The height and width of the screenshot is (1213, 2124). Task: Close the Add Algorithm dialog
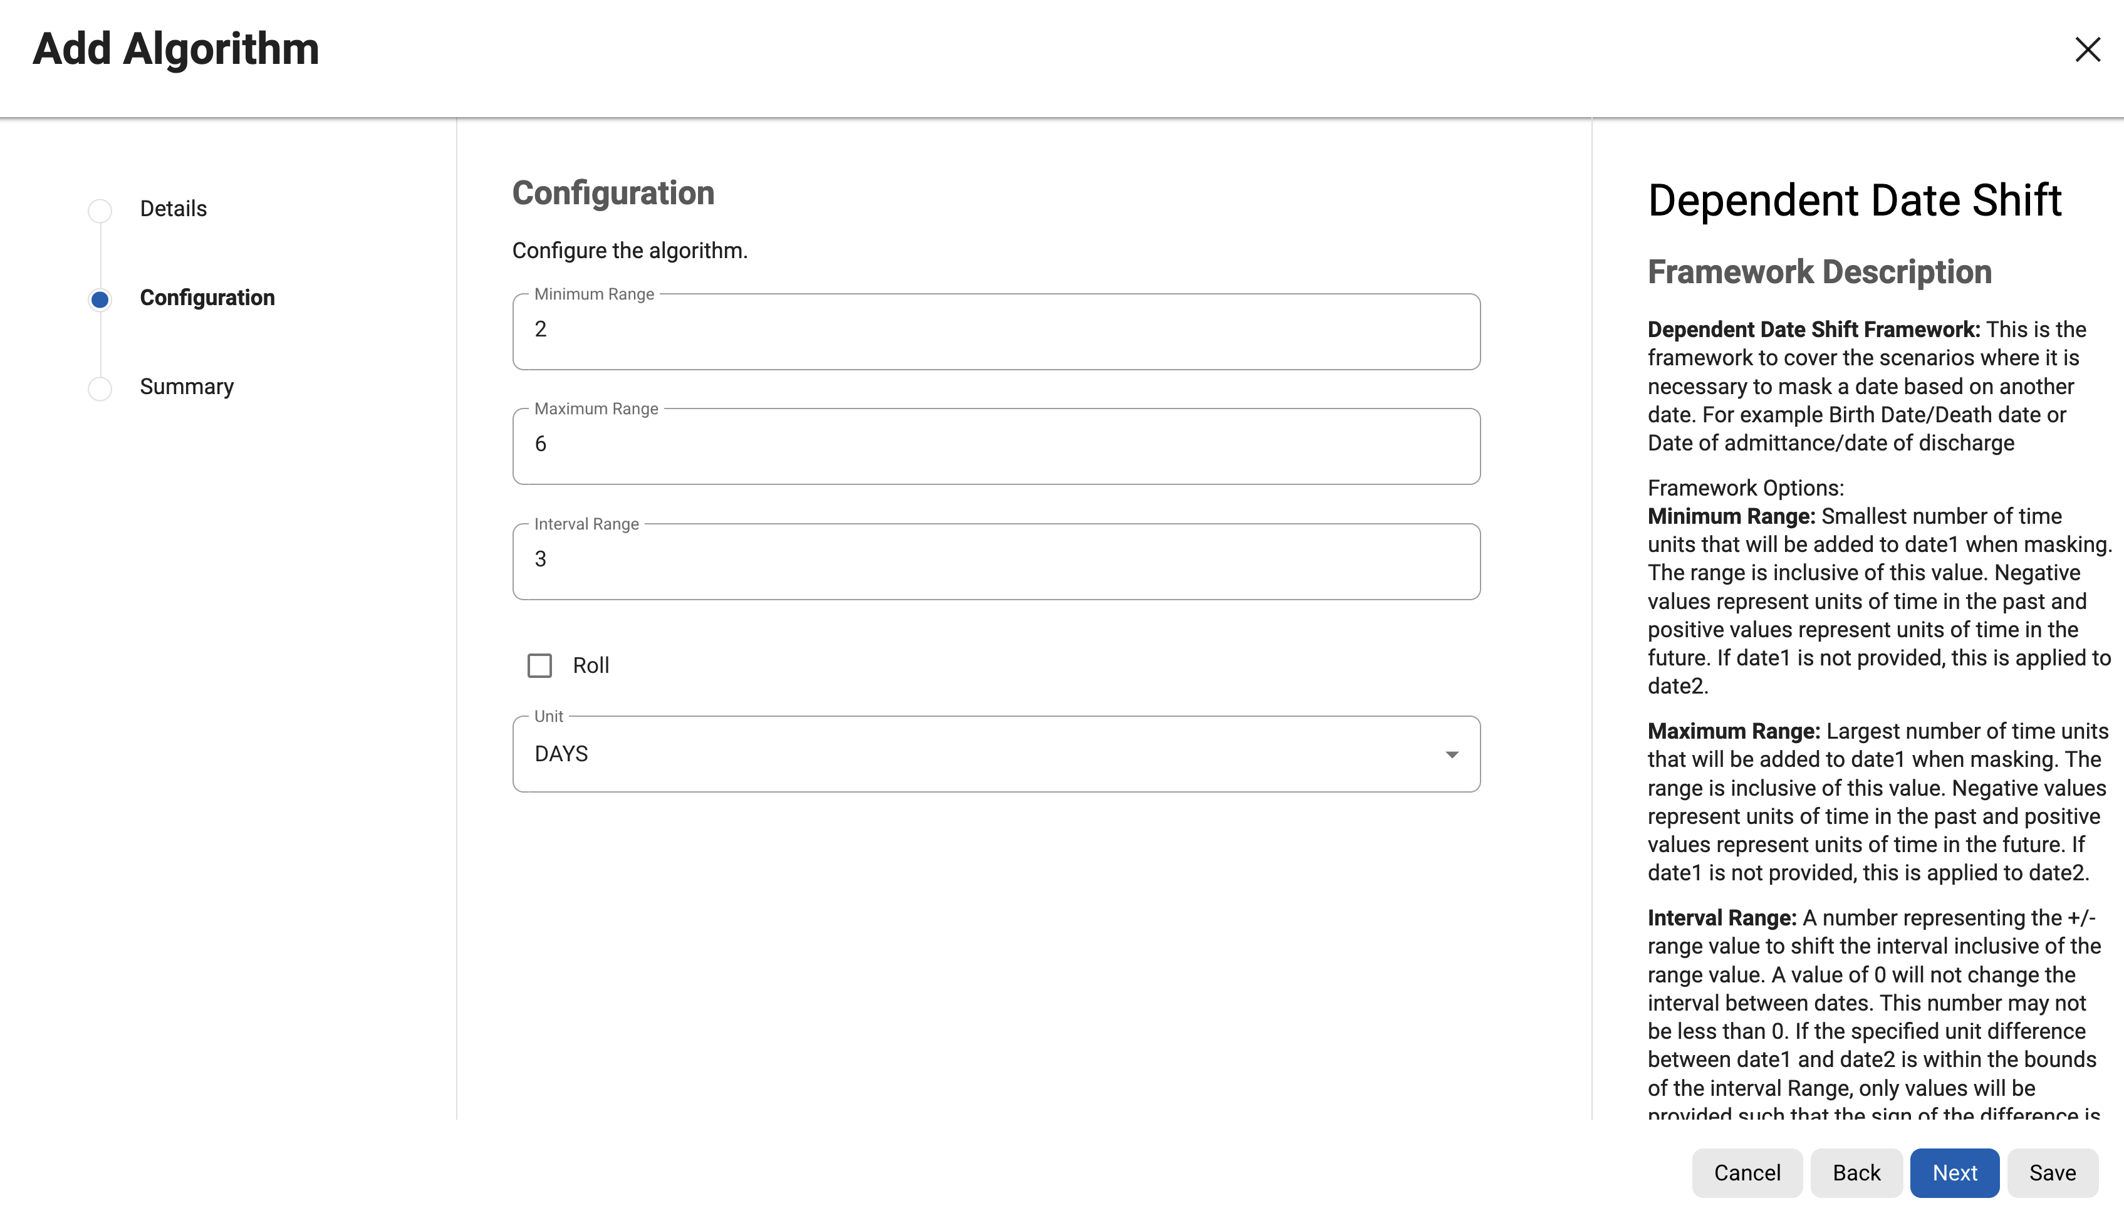[2088, 49]
